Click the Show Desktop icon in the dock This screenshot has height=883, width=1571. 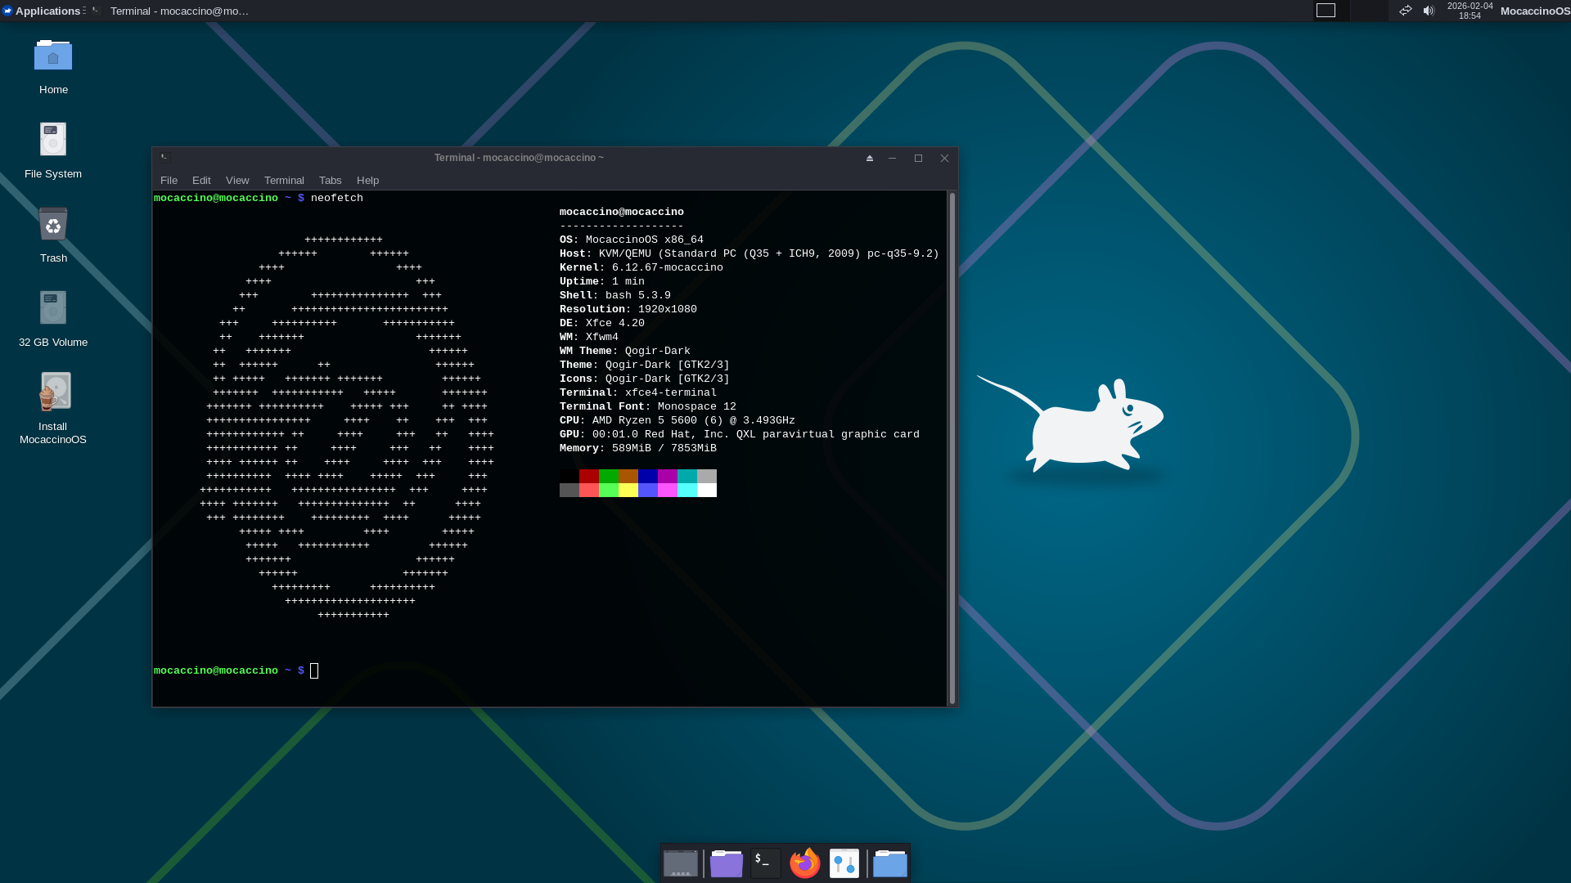pyautogui.click(x=681, y=863)
